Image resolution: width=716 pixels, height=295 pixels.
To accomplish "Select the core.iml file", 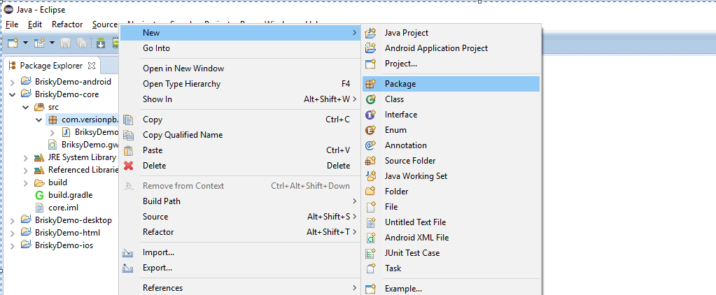I will pyautogui.click(x=63, y=208).
